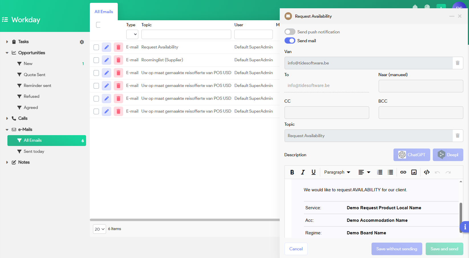Select Sent today filter in sidebar
Image resolution: width=469 pixels, height=258 pixels.
(34, 151)
